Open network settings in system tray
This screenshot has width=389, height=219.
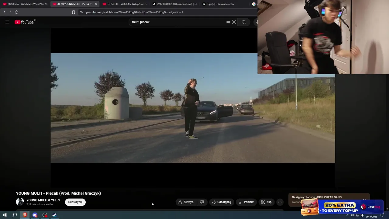coord(357,215)
